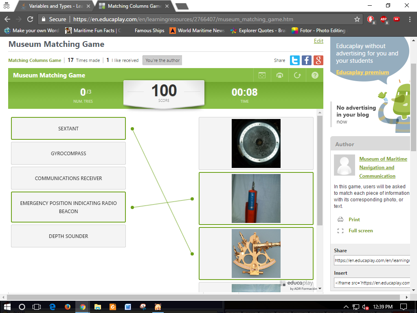
Task: Click the printer icon in game header
Action: click(279, 75)
